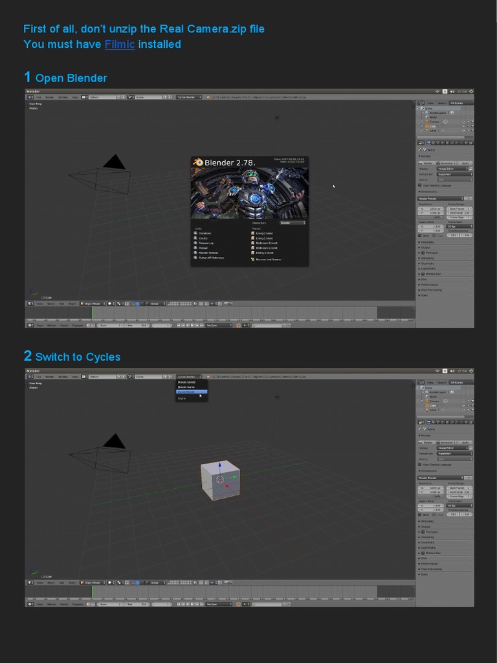Image resolution: width=497 pixels, height=663 pixels.
Task: Select Cycles Render in step 2 engine list
Action: coord(192,392)
